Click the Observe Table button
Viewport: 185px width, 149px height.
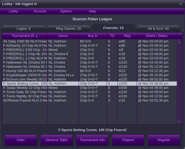pyautogui.click(x=57, y=140)
